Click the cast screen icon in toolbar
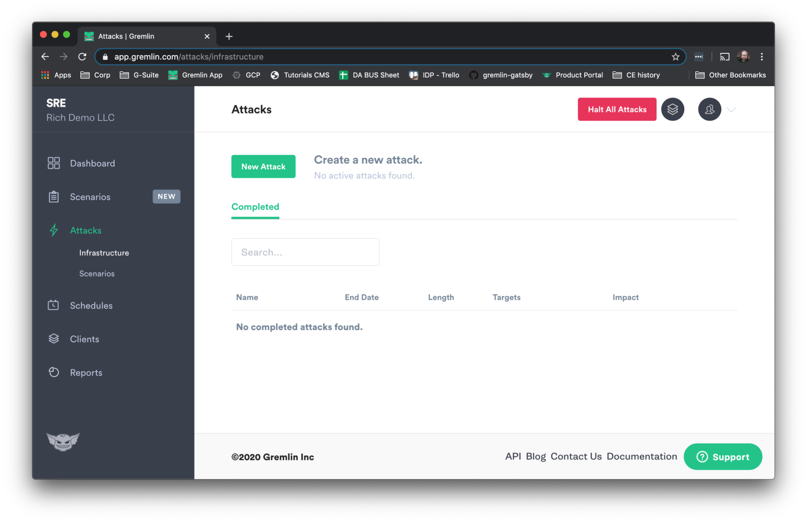807x522 pixels. click(725, 57)
